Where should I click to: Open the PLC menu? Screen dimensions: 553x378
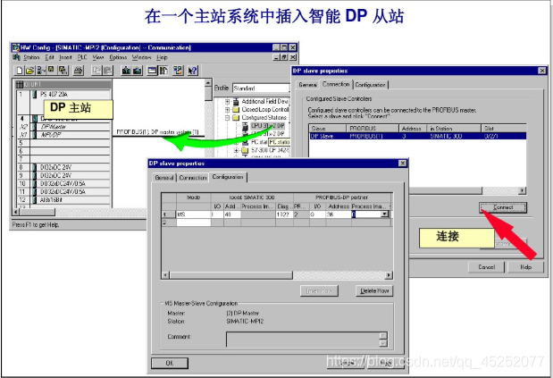[x=82, y=57]
